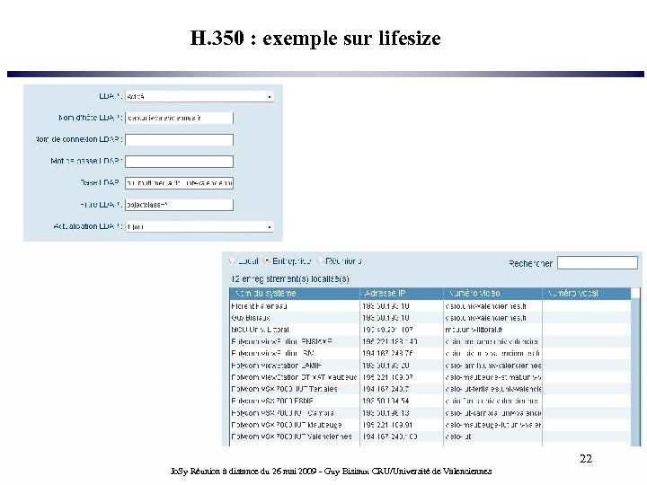Edit the Nom d'hôte LDAP field

coord(179,118)
